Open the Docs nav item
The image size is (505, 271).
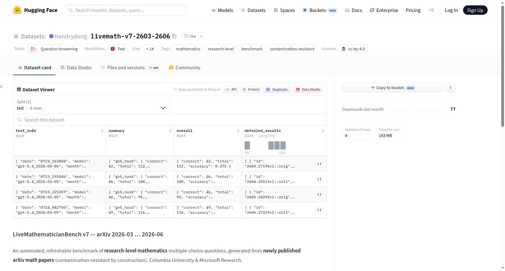(x=353, y=10)
